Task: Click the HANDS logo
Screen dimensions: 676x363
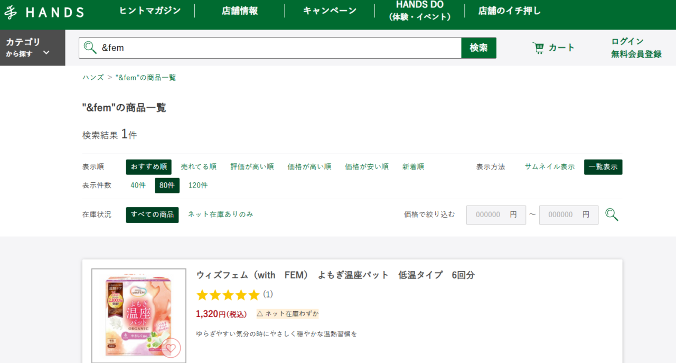Action: (x=44, y=12)
